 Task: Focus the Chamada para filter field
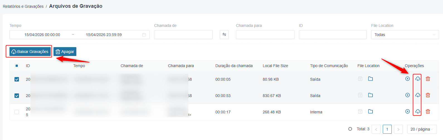coord(265,35)
